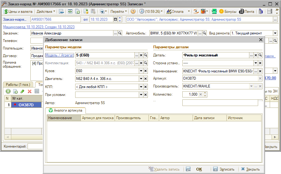Image resolution: width=281 pixels, height=174 pixels.
Task: Close the Добавление записи dialog with X
Action: click(x=261, y=40)
